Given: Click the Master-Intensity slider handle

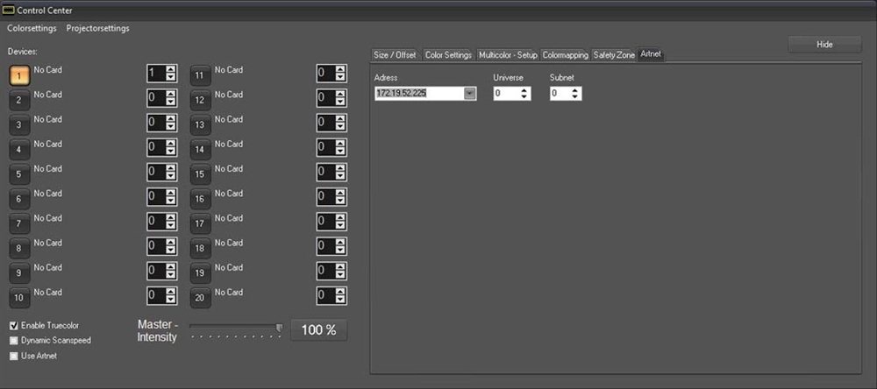Looking at the screenshot, I should (x=279, y=328).
